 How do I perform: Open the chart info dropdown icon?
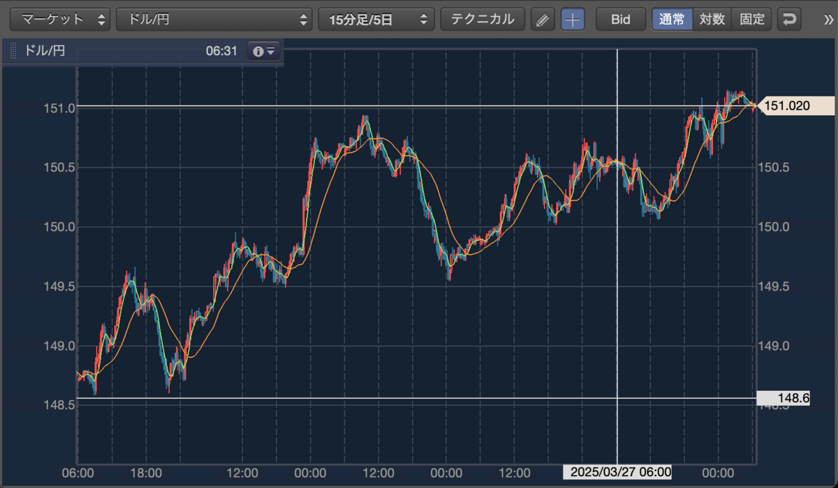[x=265, y=51]
